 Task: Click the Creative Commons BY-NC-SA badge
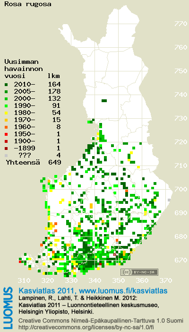click(x=139, y=272)
